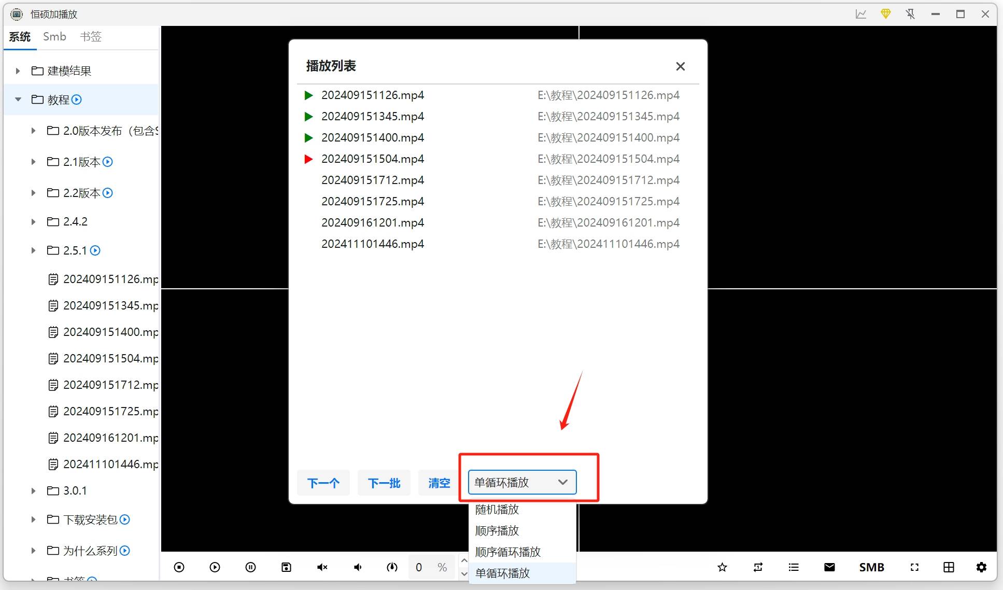Screen dimensions: 1003x590
Task: Open the playlist icon in bottom toolbar
Action: [x=794, y=567]
